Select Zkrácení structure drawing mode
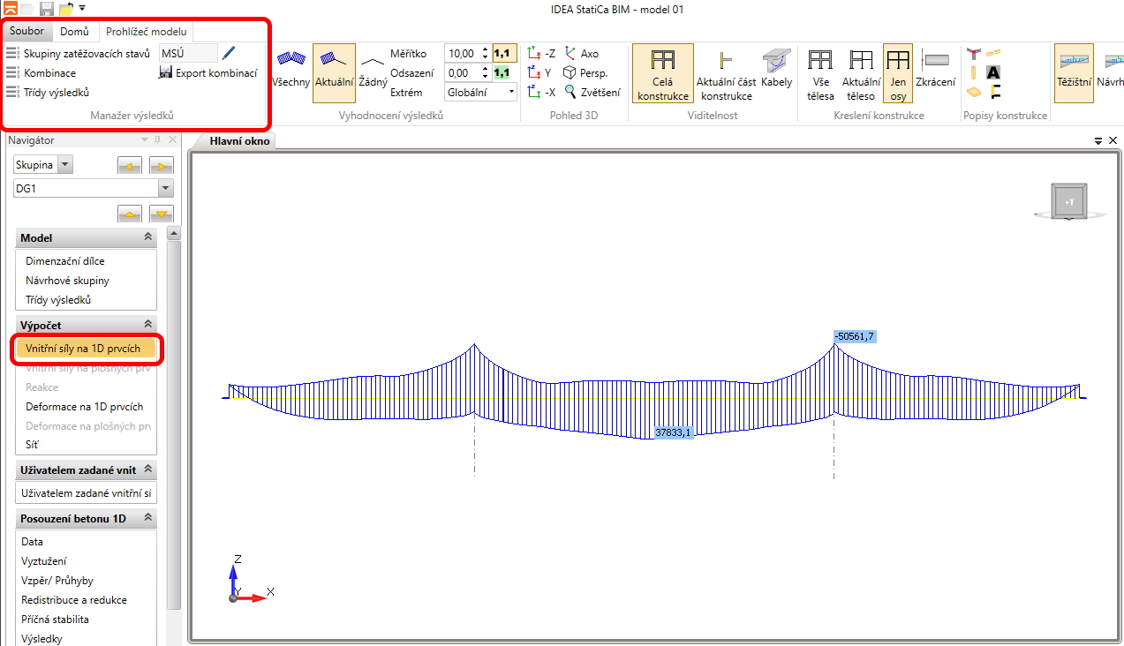The image size is (1124, 646). pyautogui.click(x=935, y=69)
